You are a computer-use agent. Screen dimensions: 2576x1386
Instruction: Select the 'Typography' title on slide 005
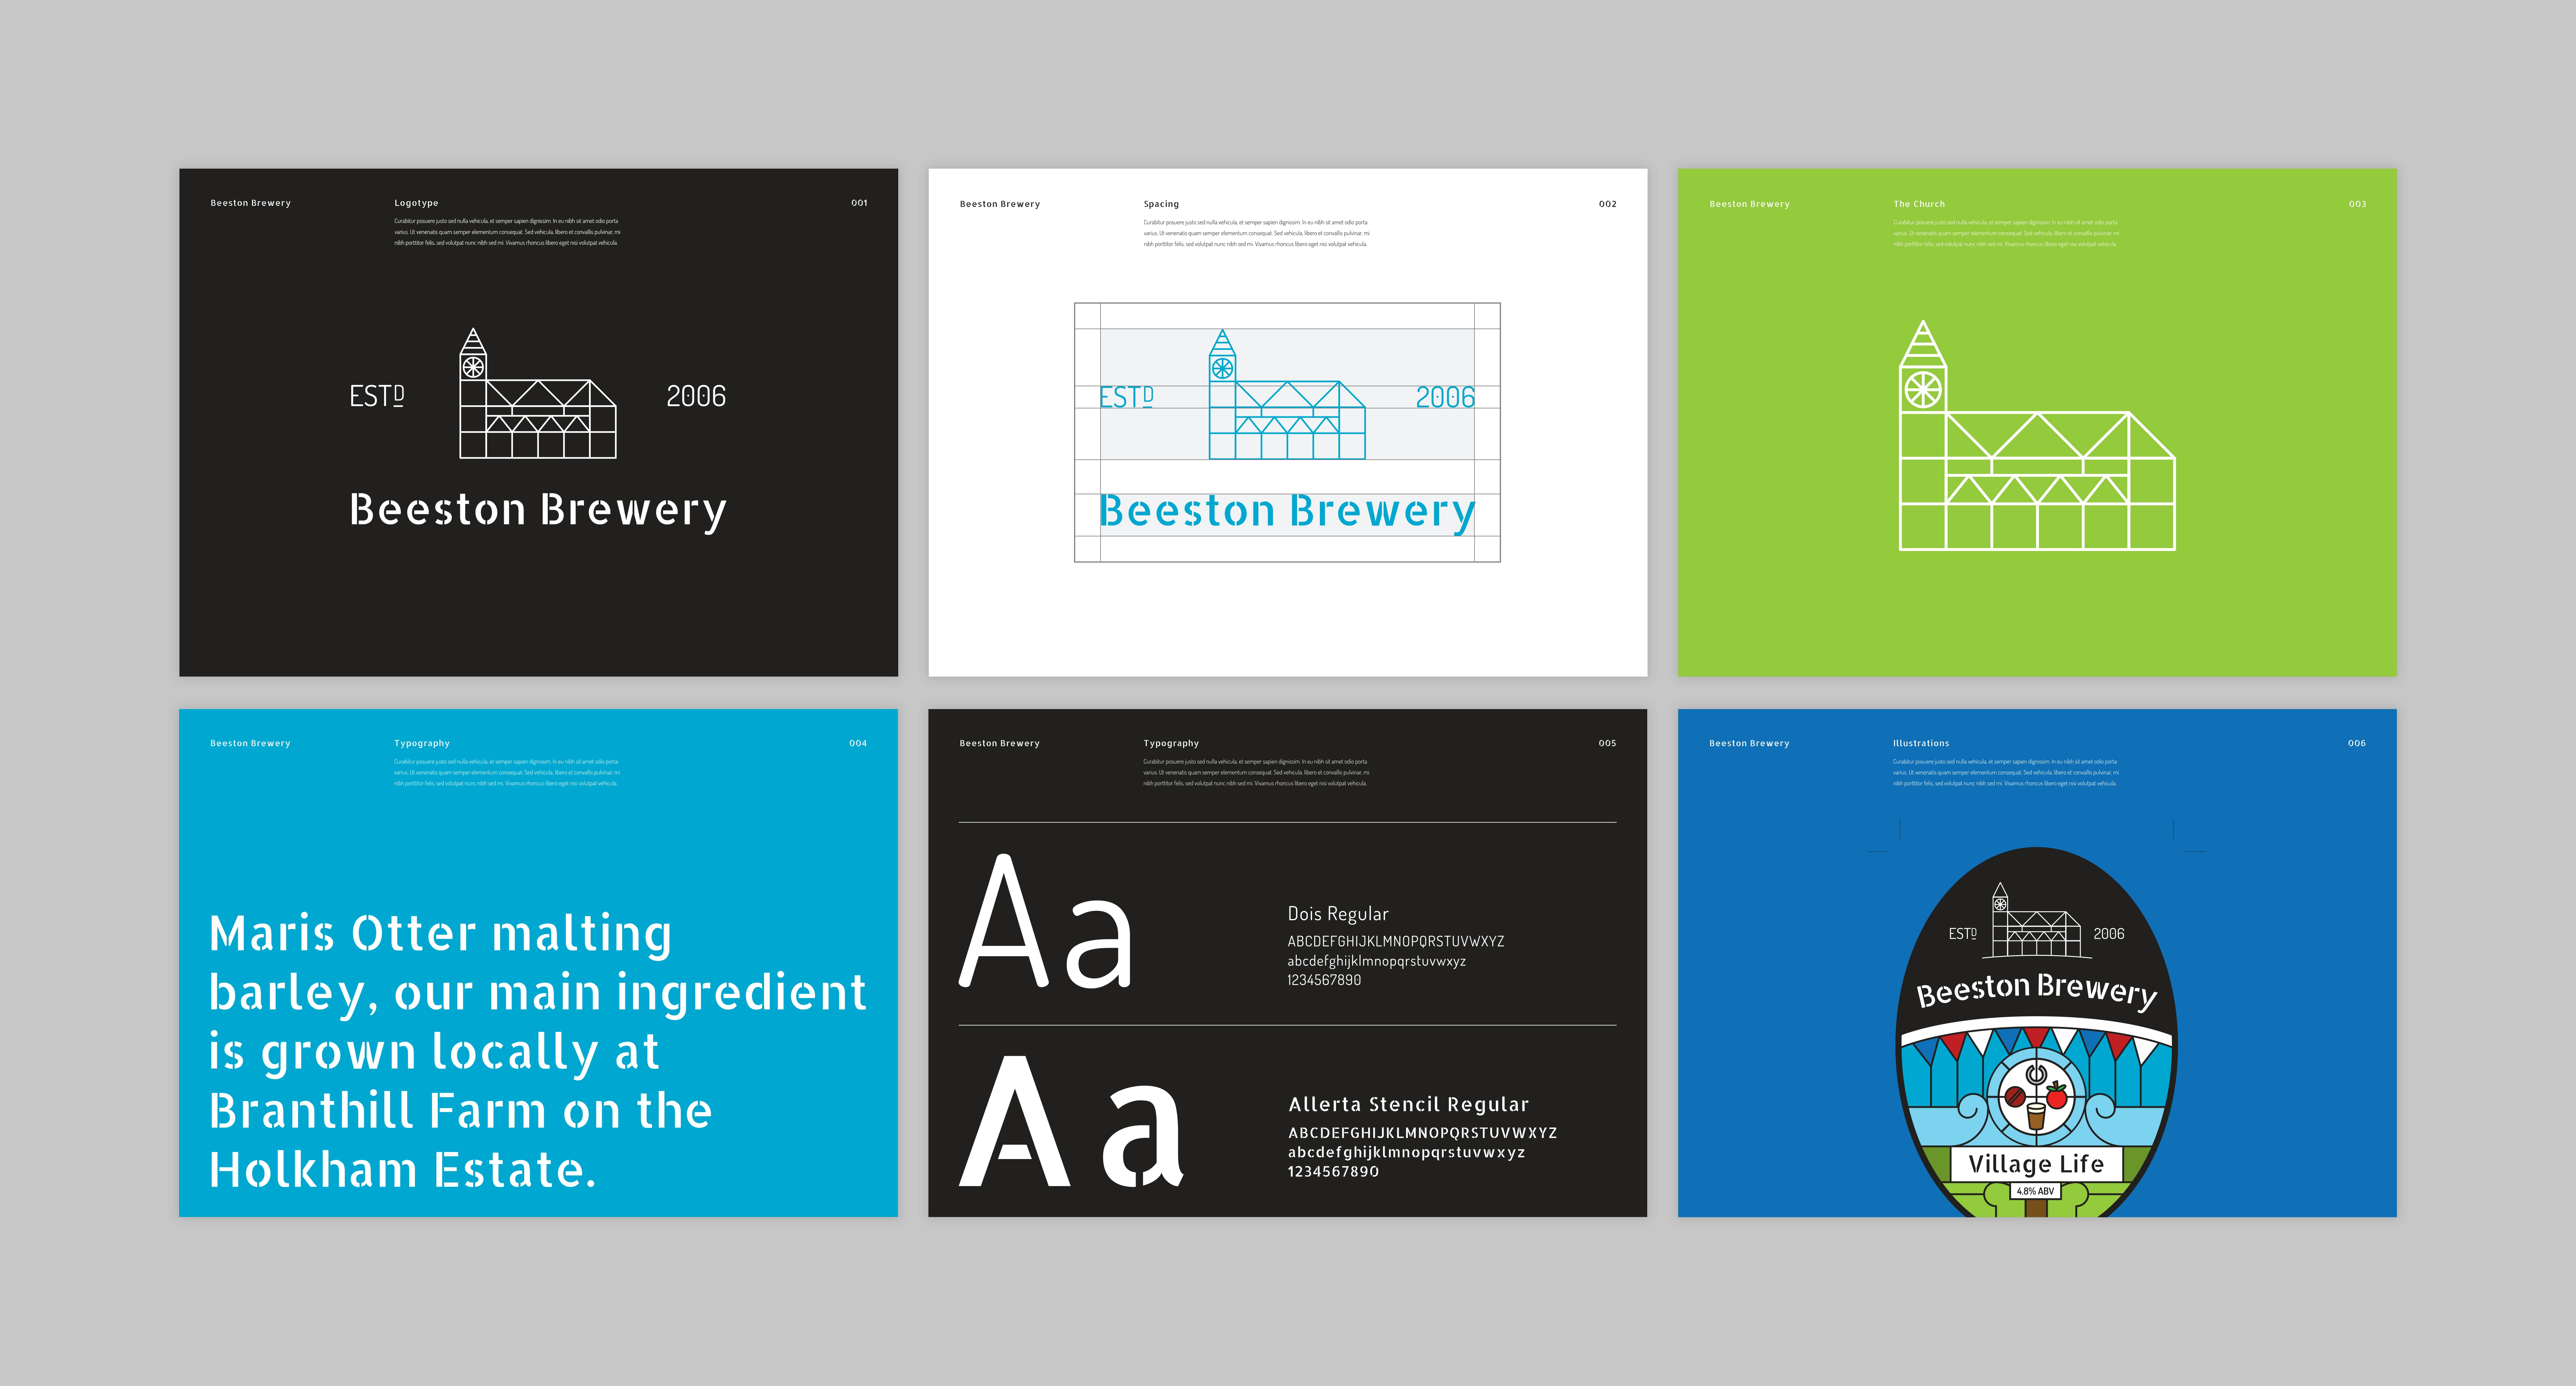1171,744
